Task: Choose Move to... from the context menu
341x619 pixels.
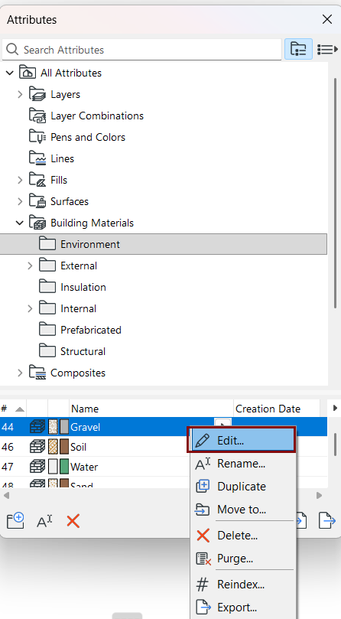Action: coord(242,510)
